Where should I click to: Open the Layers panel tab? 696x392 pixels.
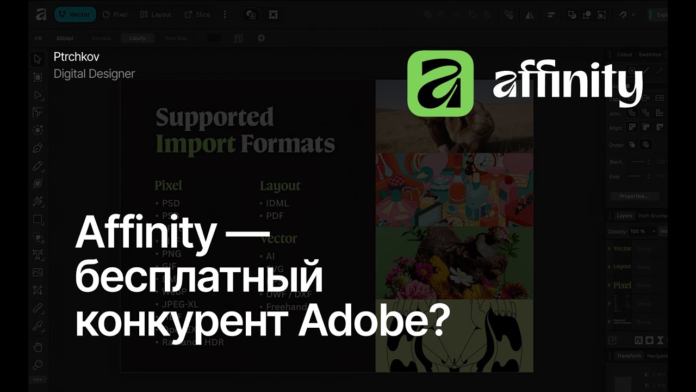624,216
